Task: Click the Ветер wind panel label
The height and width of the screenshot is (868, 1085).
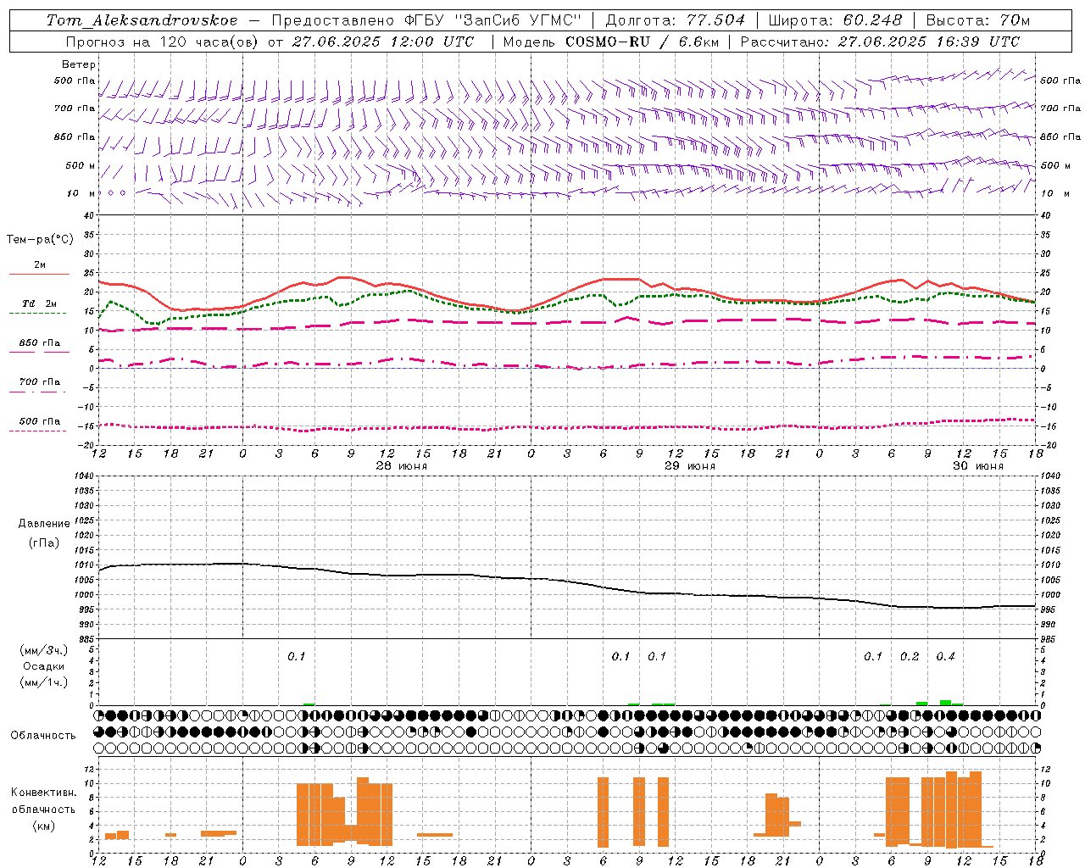Action: click(79, 64)
